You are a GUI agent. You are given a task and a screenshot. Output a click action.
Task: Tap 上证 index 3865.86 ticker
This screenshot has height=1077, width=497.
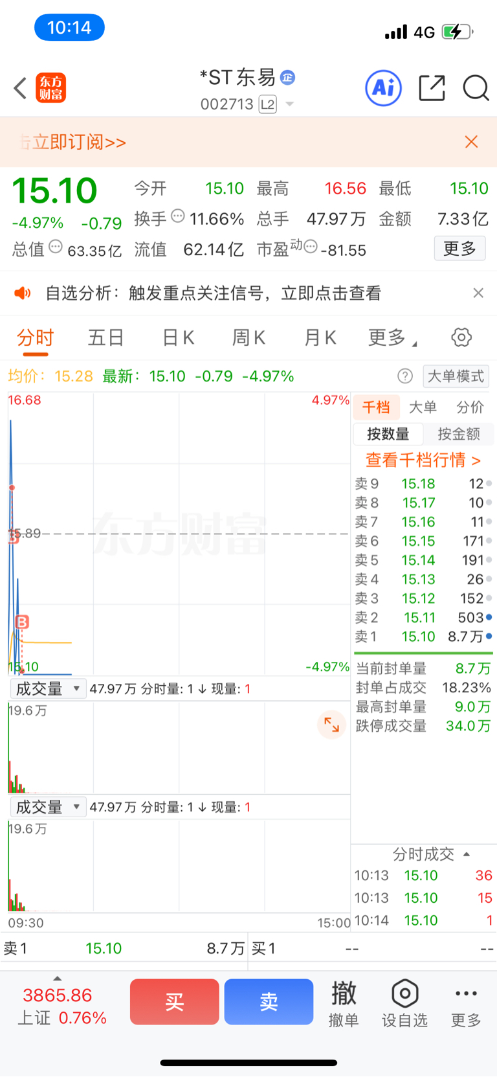click(61, 1006)
